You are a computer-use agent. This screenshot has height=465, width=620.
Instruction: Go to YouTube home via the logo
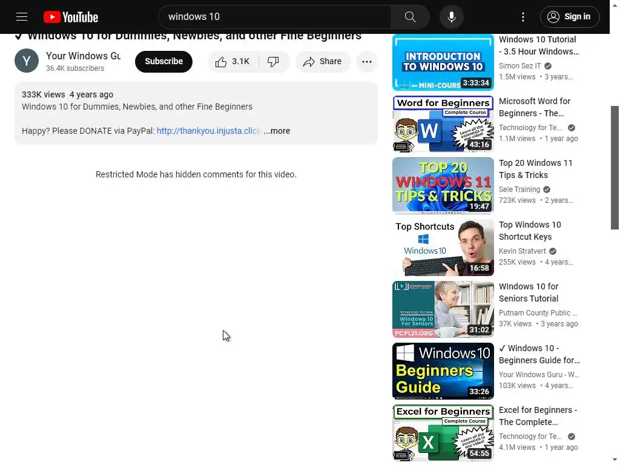71,17
